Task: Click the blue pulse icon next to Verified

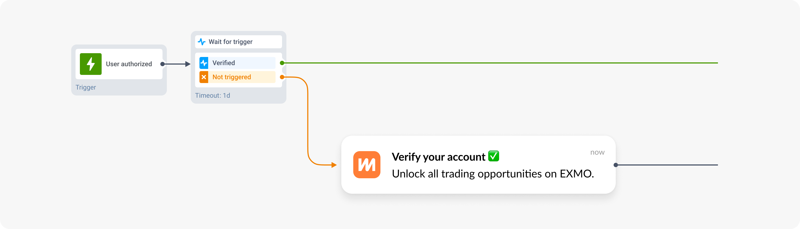Action: click(x=204, y=63)
